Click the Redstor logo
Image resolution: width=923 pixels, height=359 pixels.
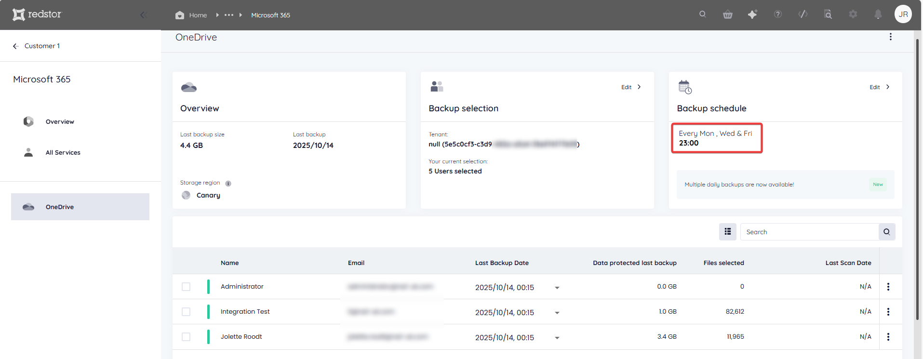(x=37, y=14)
